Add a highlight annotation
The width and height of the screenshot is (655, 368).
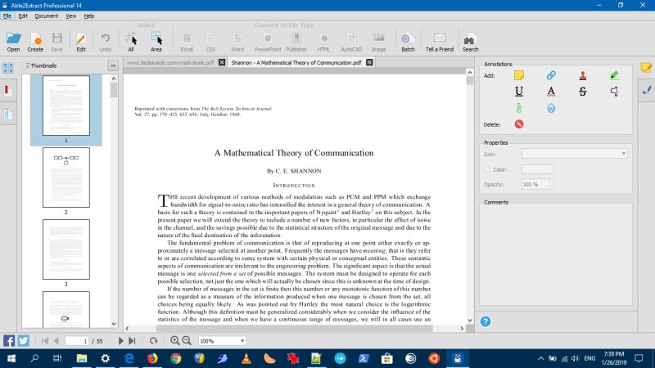click(x=614, y=75)
